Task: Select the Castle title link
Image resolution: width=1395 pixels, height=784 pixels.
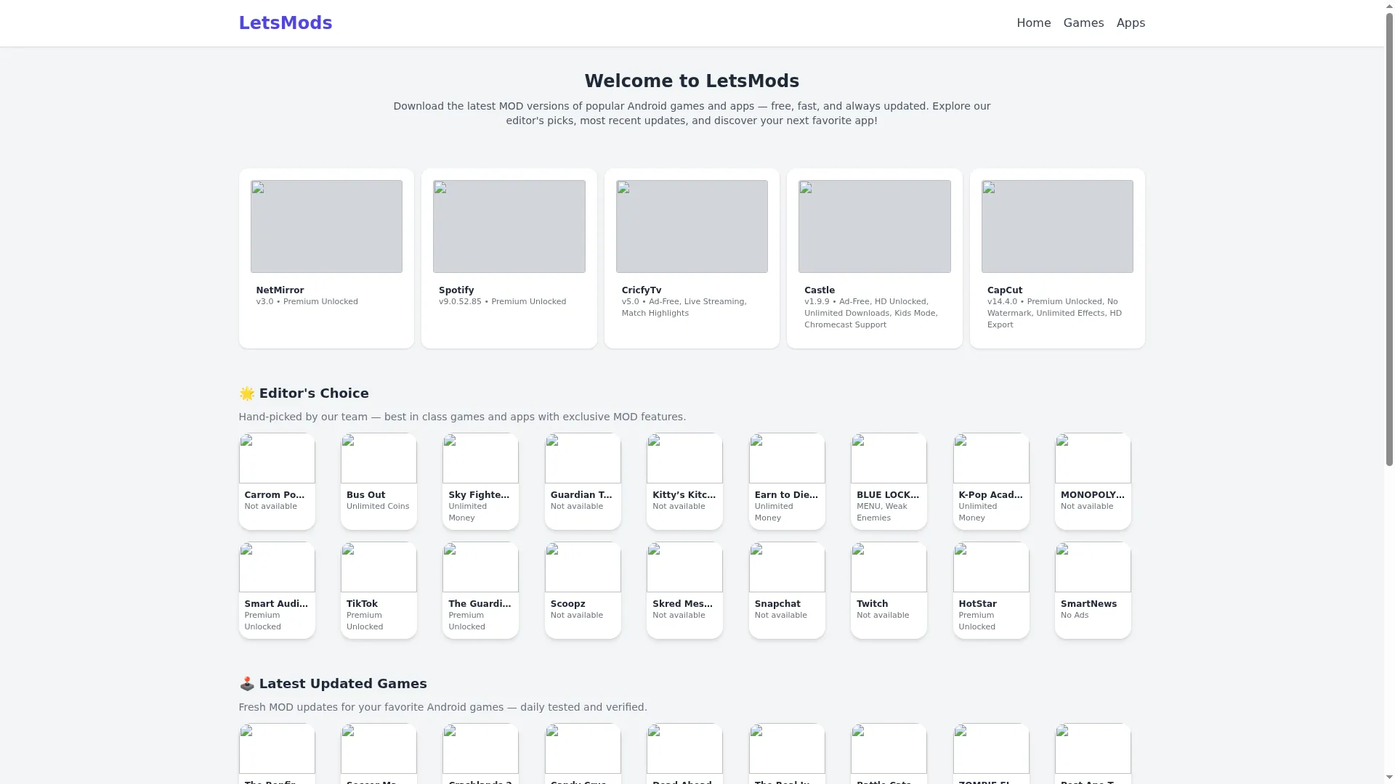Action: (x=820, y=290)
